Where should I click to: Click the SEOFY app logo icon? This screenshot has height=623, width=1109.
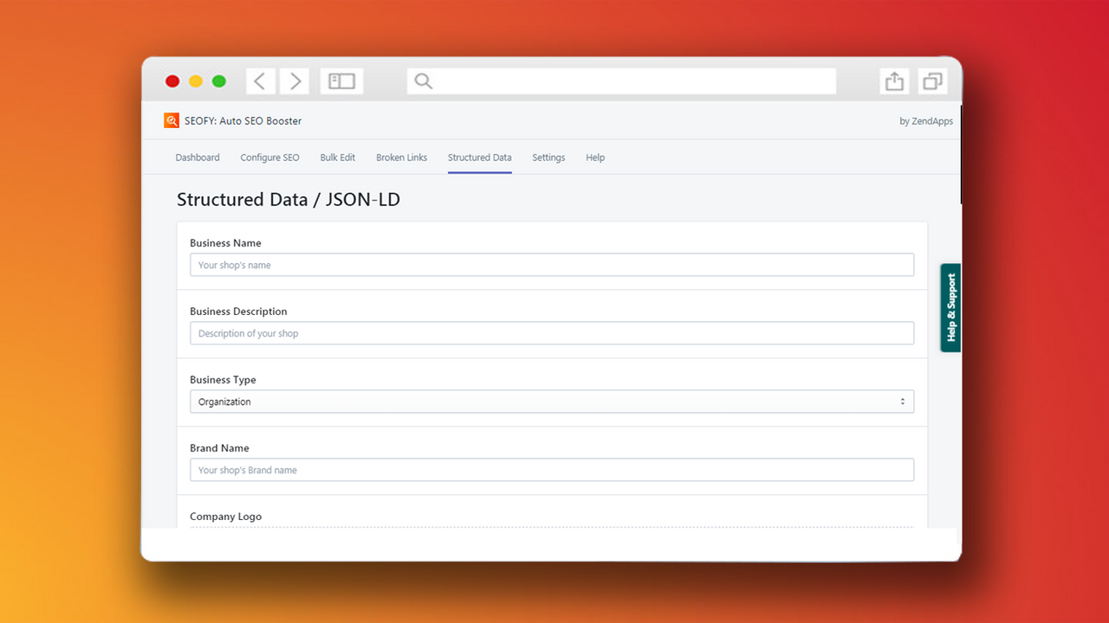click(171, 120)
